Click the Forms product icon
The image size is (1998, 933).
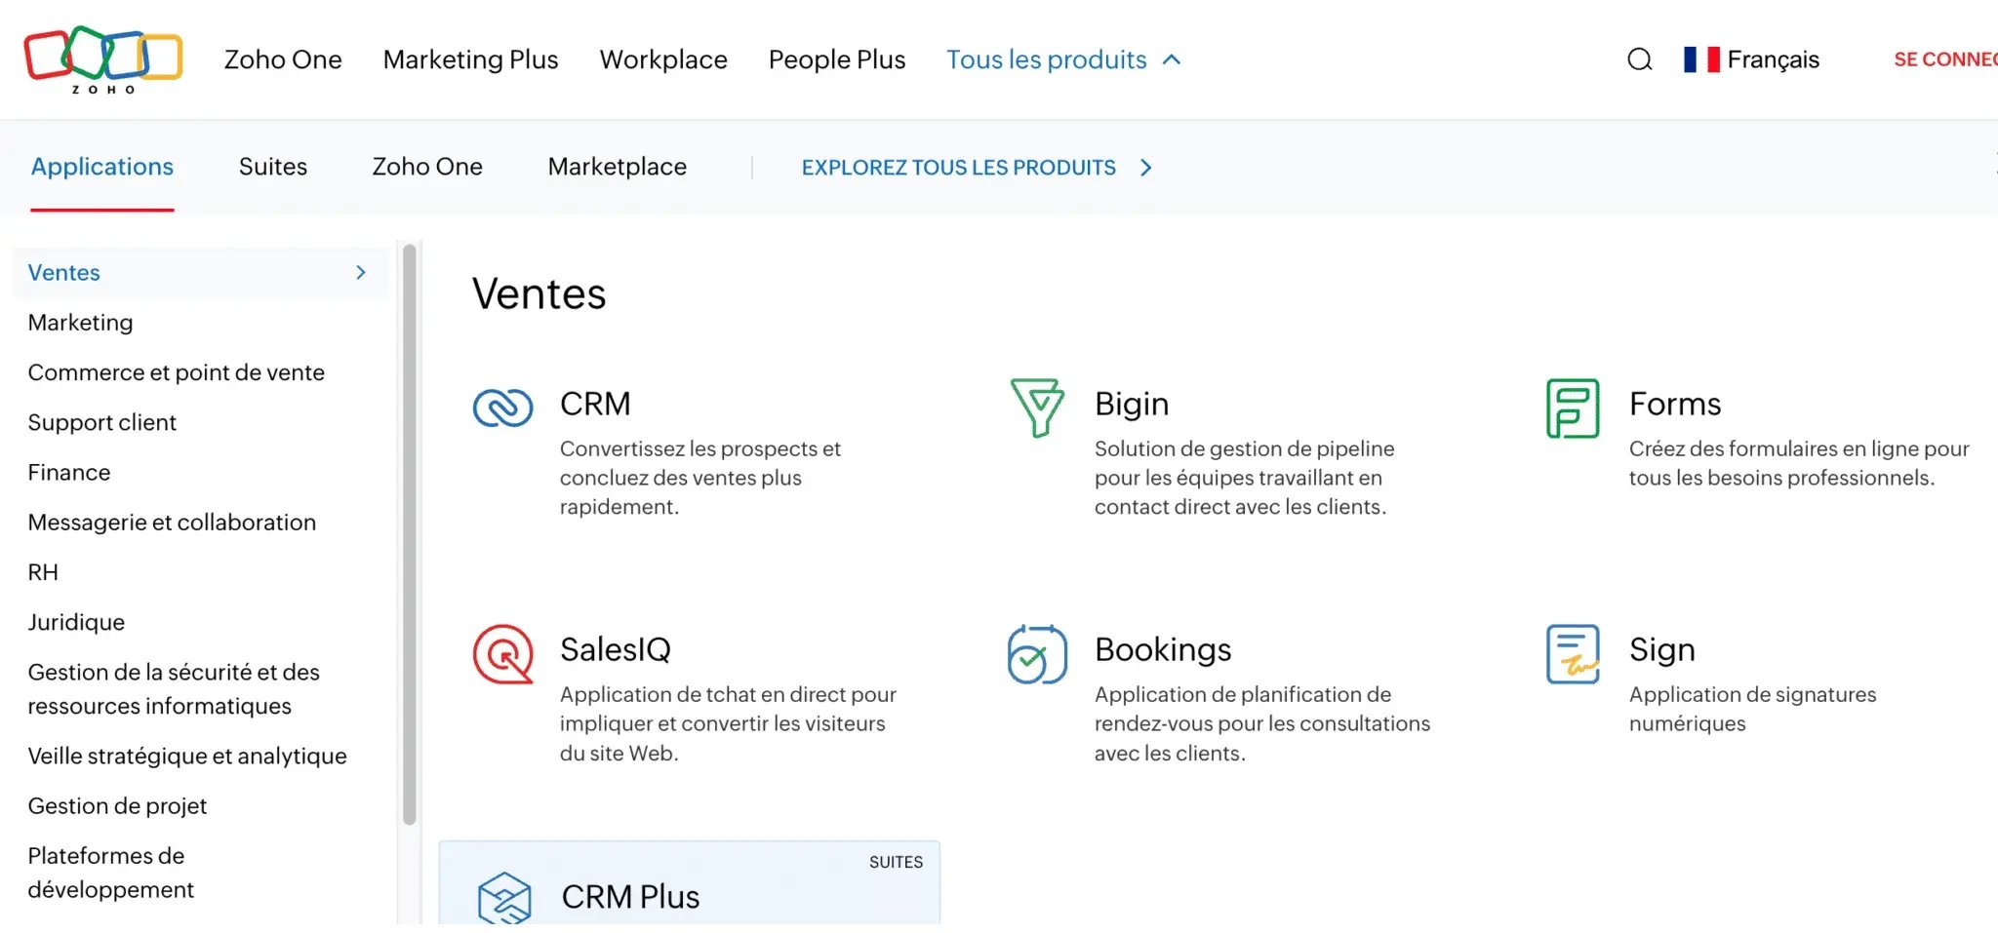click(x=1573, y=408)
